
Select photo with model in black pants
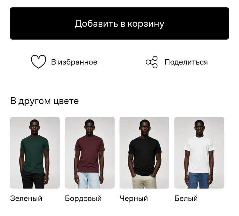[35, 153]
